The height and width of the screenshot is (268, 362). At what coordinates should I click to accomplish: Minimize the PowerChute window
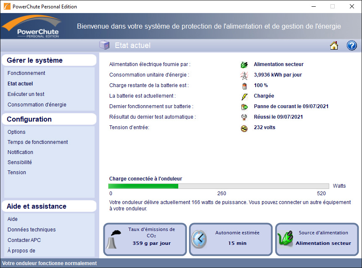click(314, 6)
